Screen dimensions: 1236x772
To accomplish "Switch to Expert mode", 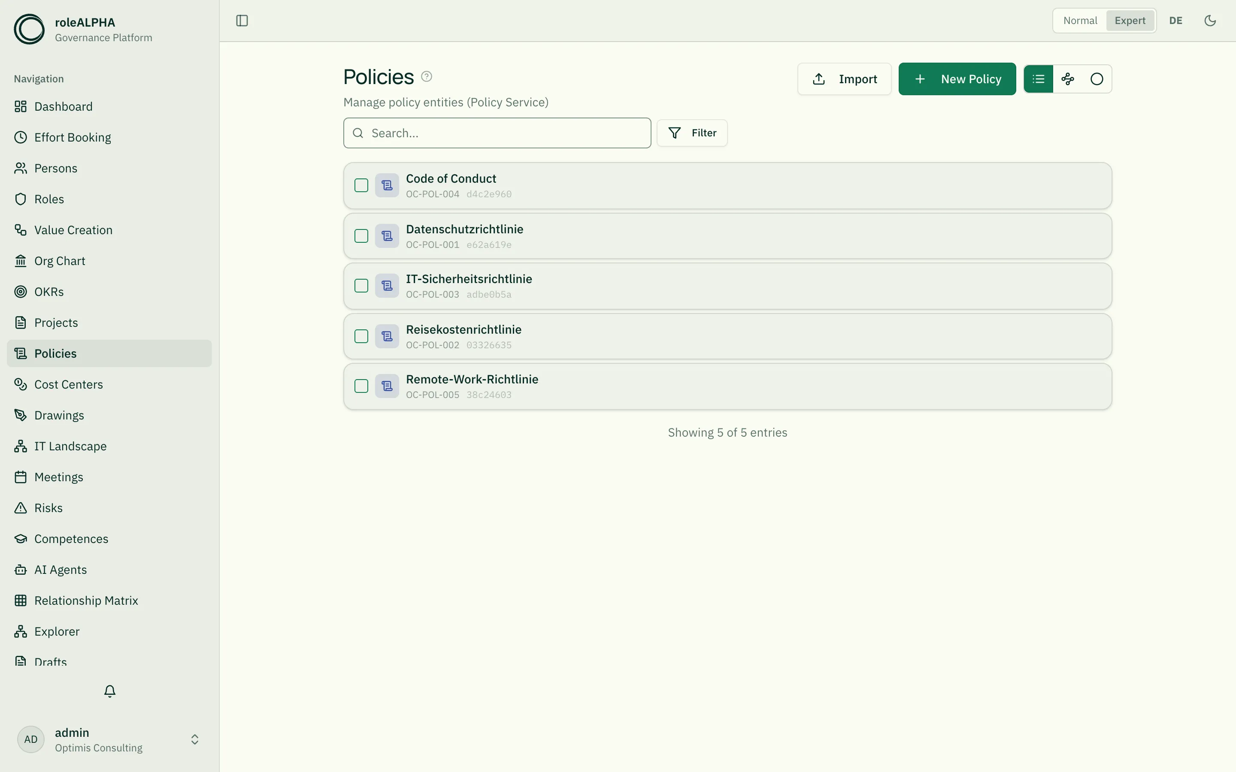I will point(1130,21).
